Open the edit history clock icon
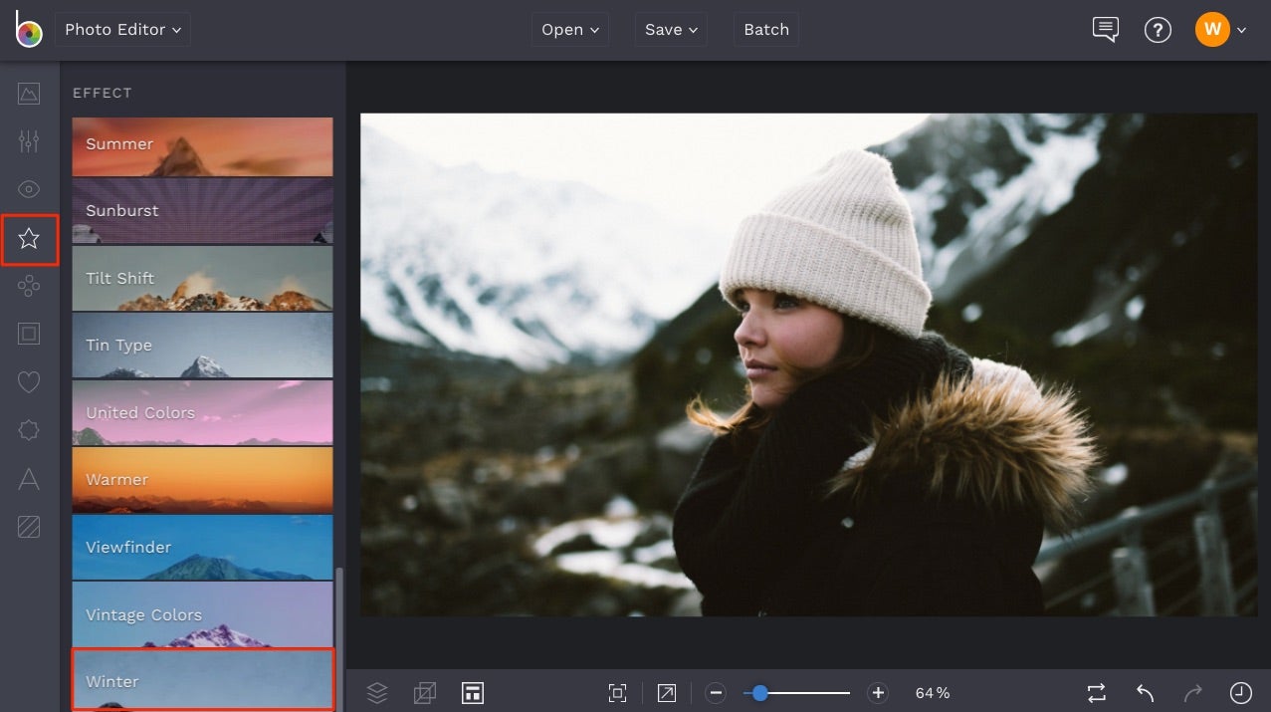1271x712 pixels. 1239,692
